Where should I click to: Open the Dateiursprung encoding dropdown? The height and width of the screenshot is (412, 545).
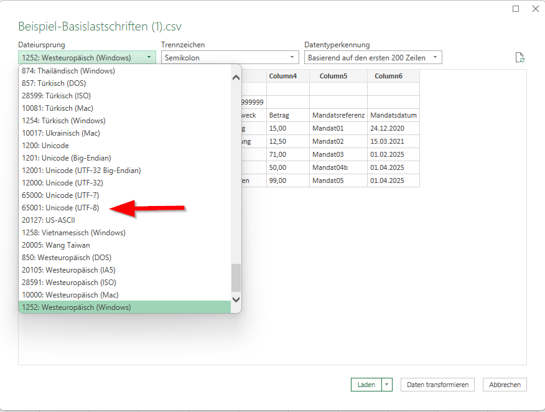click(x=86, y=58)
